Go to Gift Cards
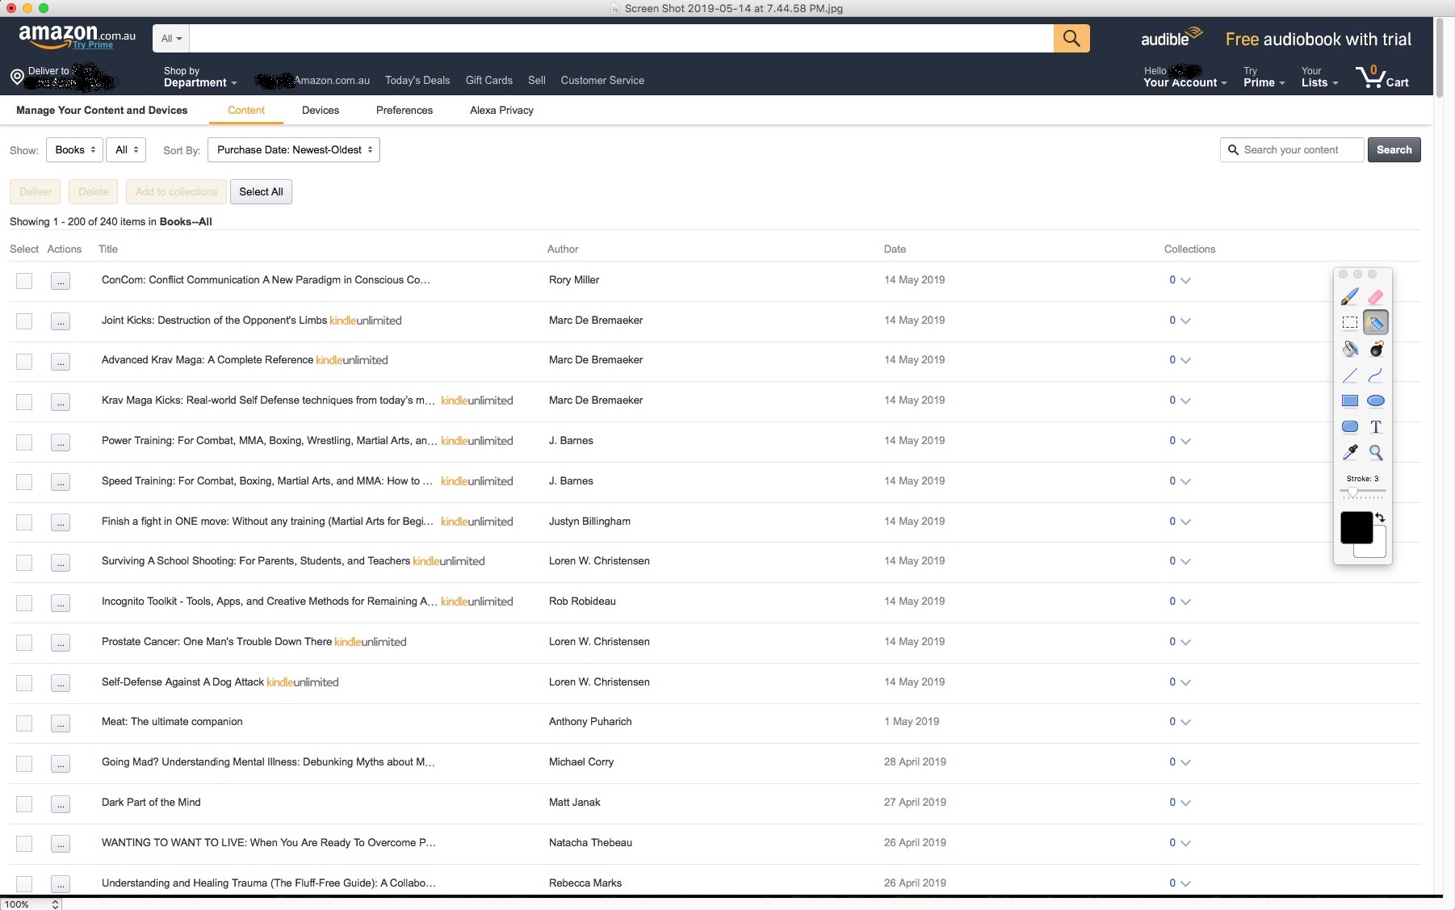Image resolution: width=1455 pixels, height=910 pixels. pos(489,80)
